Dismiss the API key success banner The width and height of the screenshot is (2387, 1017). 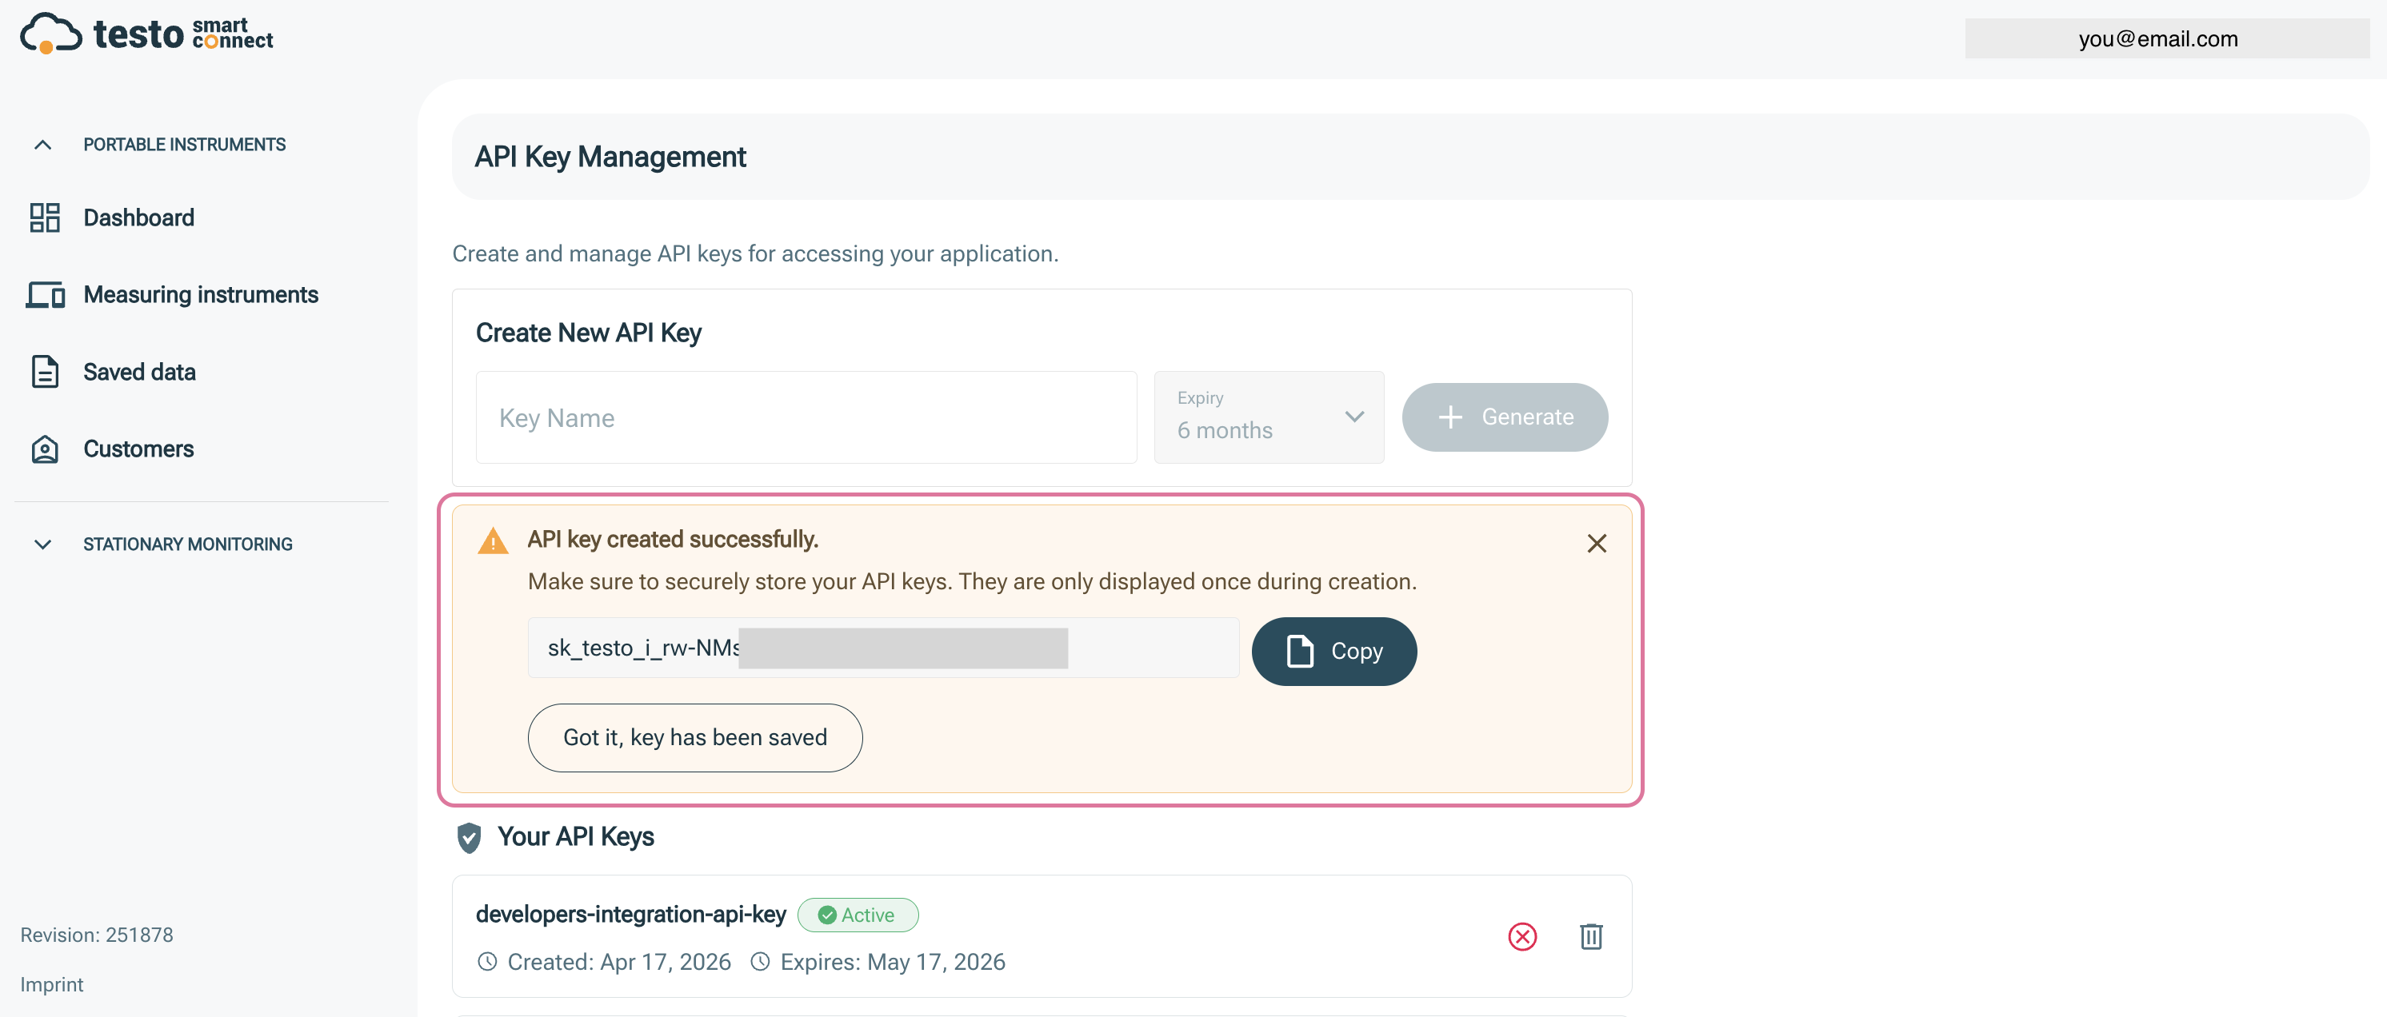[x=1597, y=543]
